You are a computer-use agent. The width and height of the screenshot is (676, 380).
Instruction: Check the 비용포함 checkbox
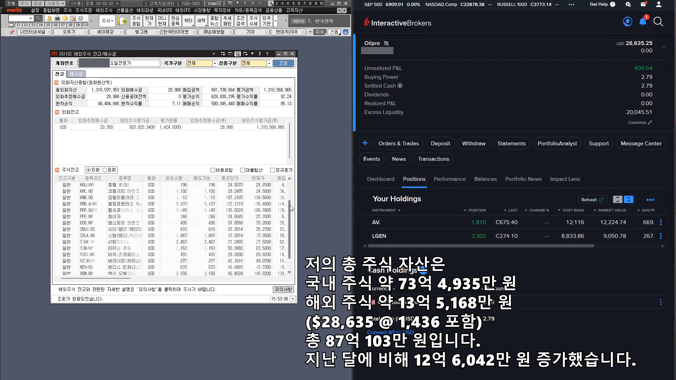click(213, 170)
